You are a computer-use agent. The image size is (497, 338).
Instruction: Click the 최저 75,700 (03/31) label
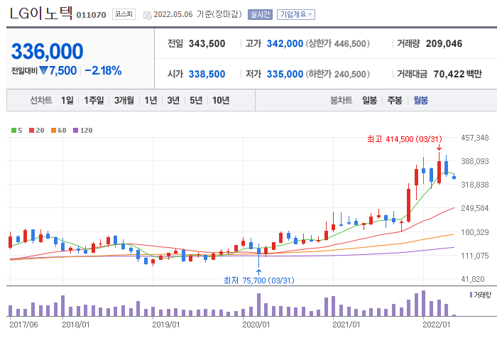point(258,280)
